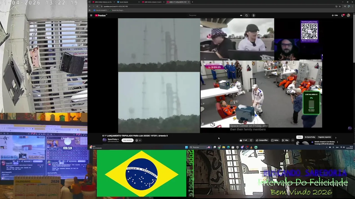355x199 pixels.
Task: Click the main video player area
Action: tap(220, 75)
